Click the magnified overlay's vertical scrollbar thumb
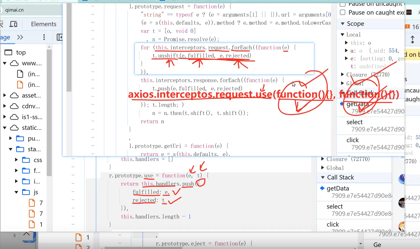Screen dimensions: 420x249 [x=69, y=48]
